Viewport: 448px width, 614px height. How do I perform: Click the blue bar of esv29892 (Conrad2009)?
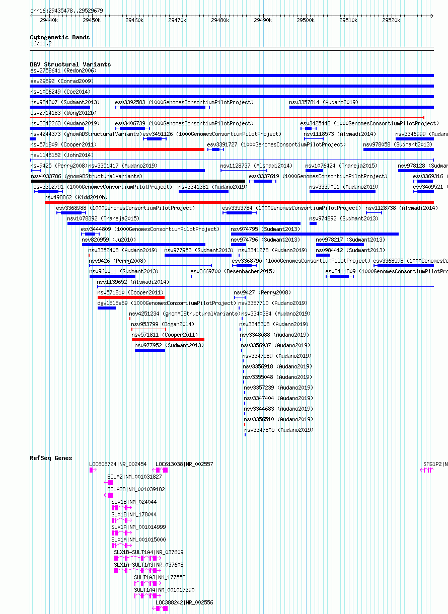[232, 86]
